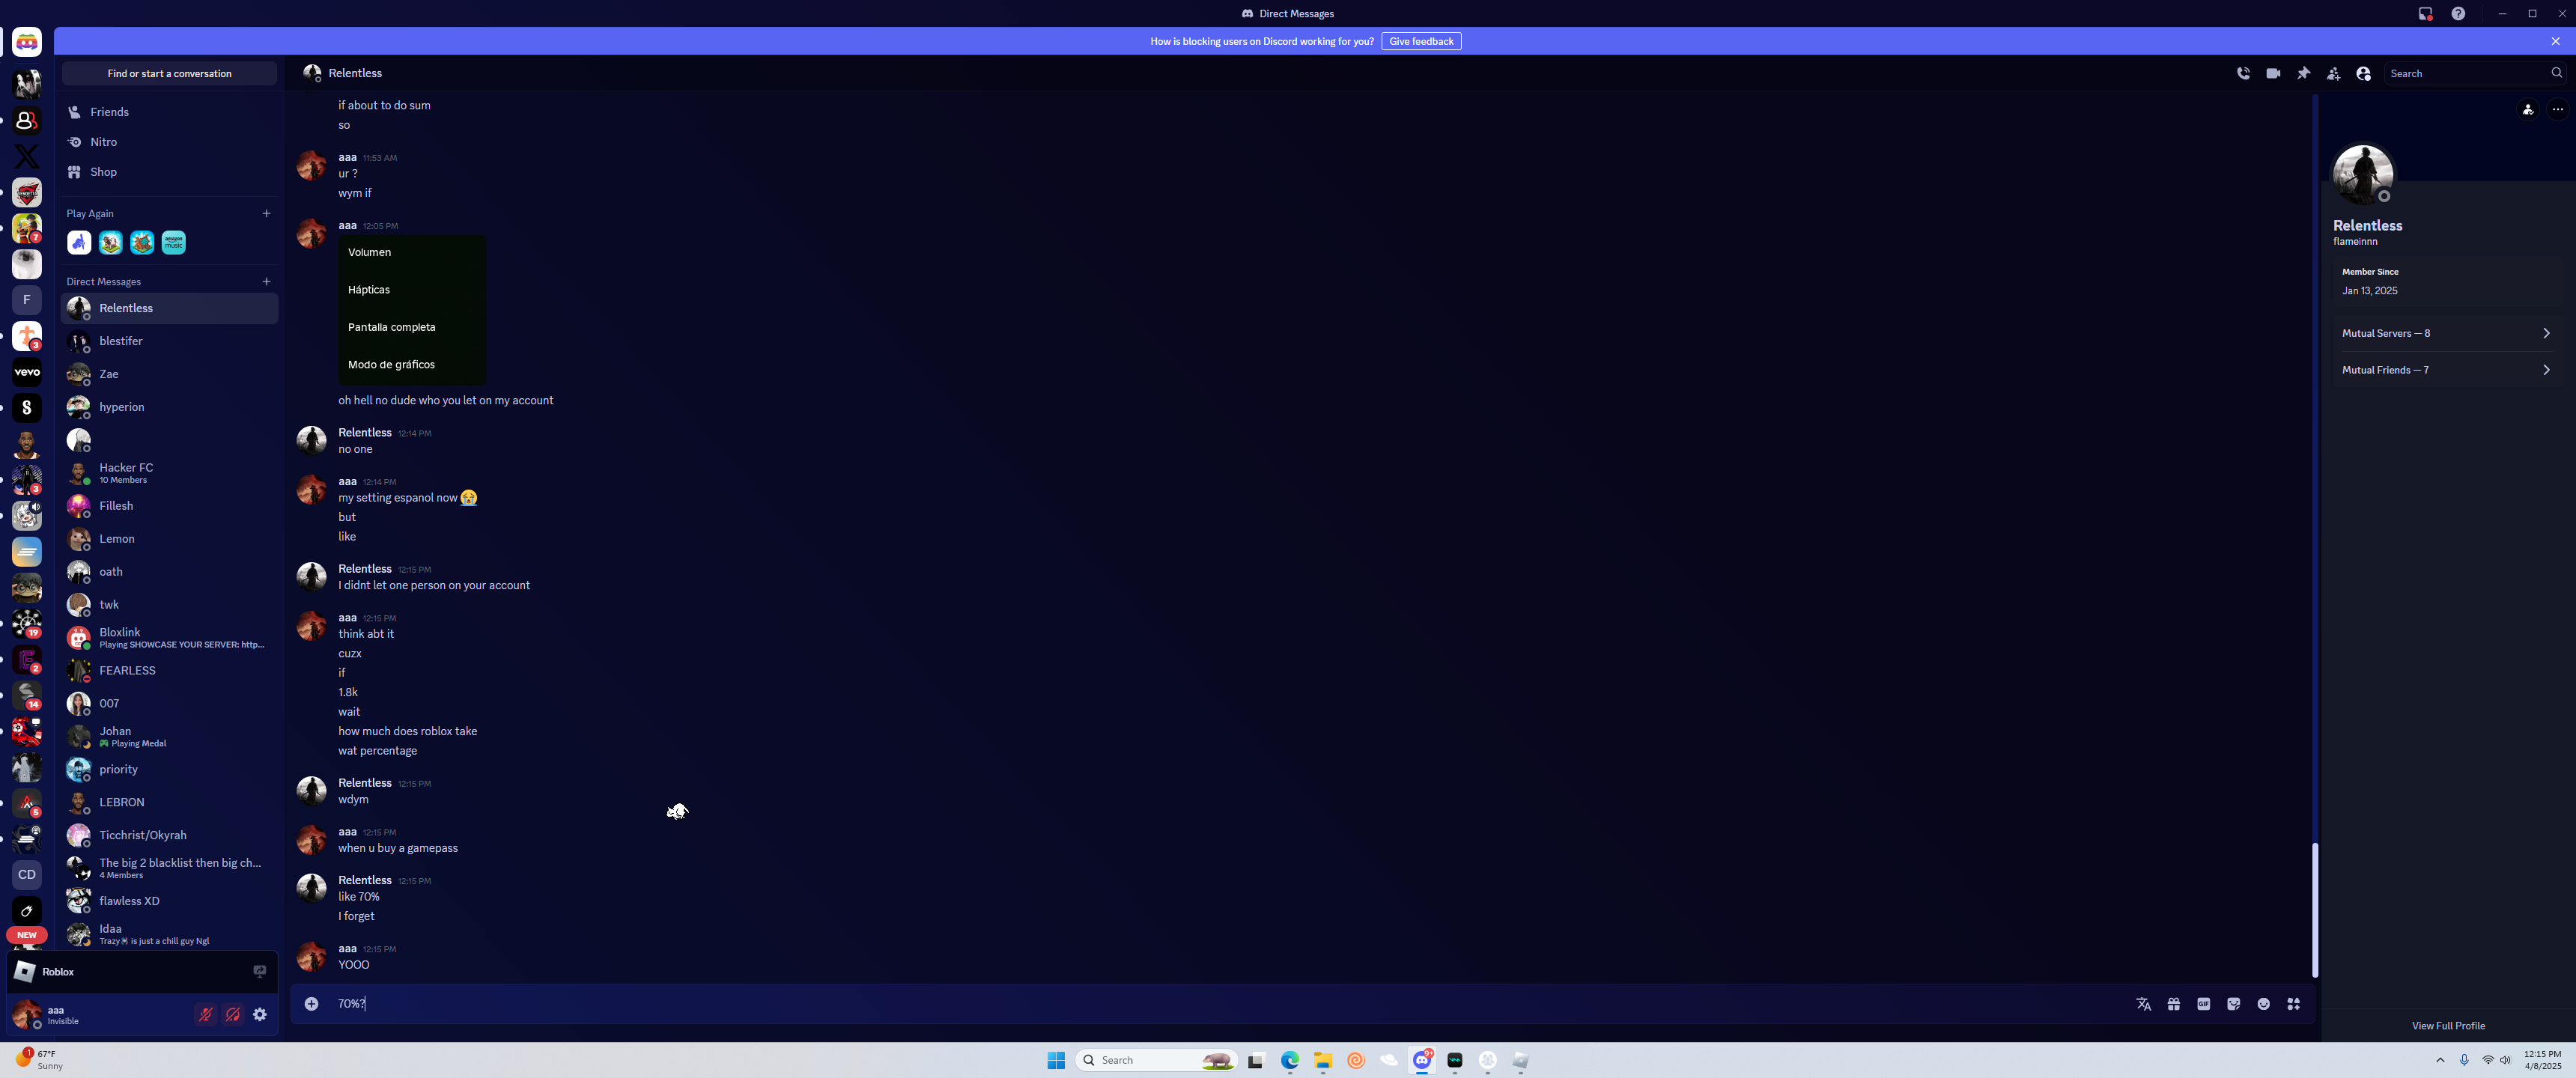Click View Full Profile link
This screenshot has width=2576, height=1078.
[2447, 1026]
